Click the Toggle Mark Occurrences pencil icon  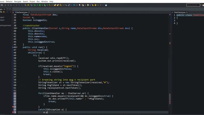[69, 5]
